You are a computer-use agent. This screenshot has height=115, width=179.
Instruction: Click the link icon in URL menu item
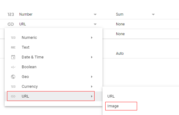tap(13, 96)
